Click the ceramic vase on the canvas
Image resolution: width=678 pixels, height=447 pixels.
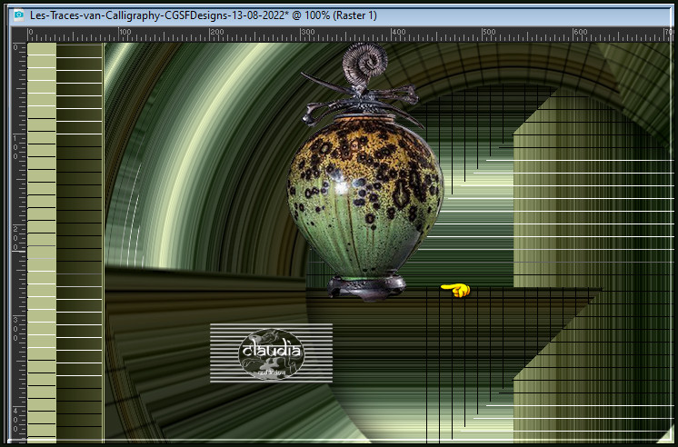(365, 172)
